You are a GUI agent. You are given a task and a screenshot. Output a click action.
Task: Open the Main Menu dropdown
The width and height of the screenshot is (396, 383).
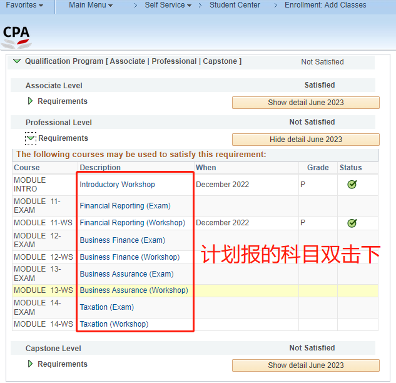[91, 5]
